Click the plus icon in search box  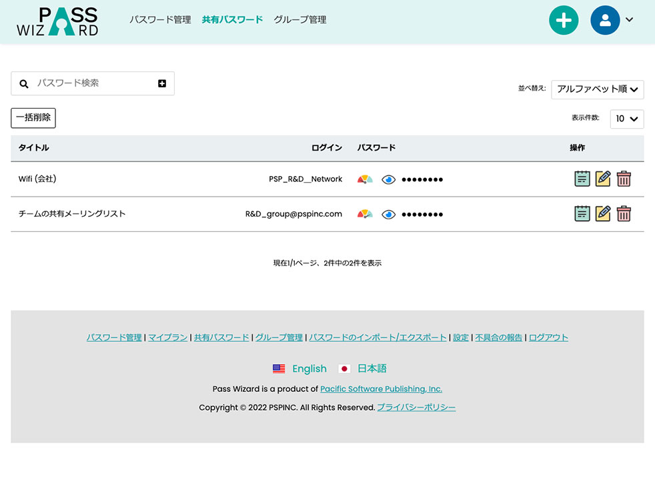coord(162,83)
